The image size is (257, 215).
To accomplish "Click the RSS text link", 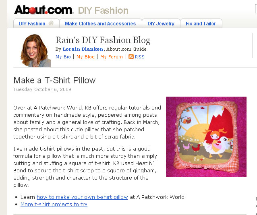I will pyautogui.click(x=140, y=57).
